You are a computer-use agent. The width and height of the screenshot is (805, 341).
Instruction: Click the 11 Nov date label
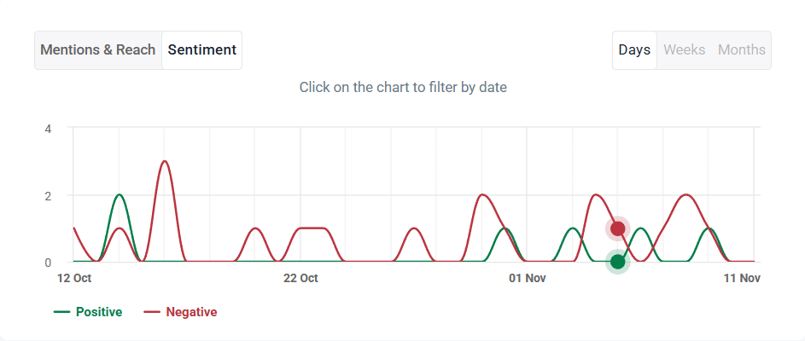(742, 278)
